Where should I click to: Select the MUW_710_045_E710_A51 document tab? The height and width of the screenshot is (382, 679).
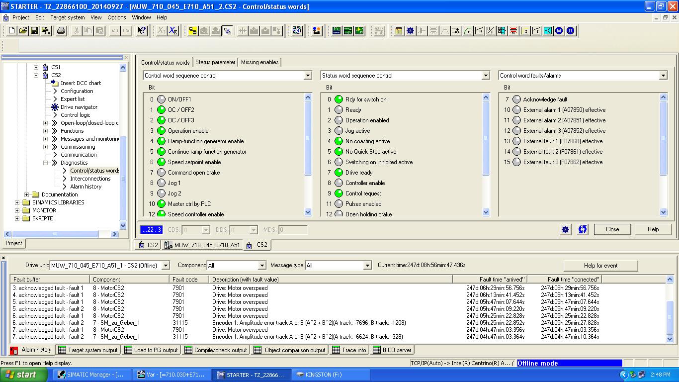click(202, 245)
